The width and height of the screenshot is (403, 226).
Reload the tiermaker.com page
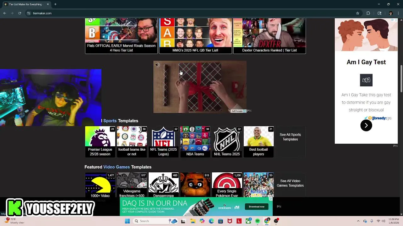20,13
